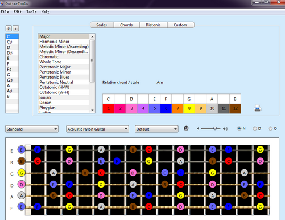
Task: Open the Edit menu
Action: 18,12
